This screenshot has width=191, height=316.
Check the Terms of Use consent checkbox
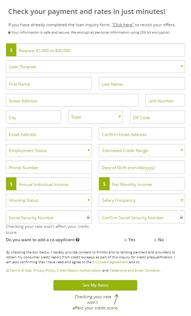pos(7,271)
